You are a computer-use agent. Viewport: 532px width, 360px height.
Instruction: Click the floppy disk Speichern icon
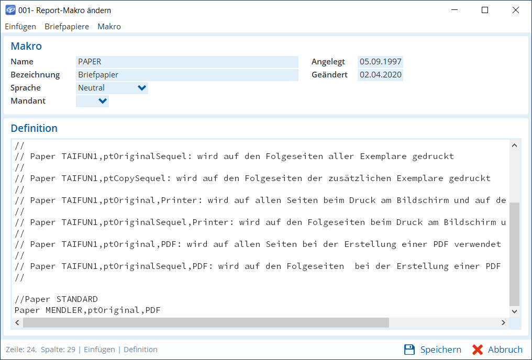pos(409,350)
